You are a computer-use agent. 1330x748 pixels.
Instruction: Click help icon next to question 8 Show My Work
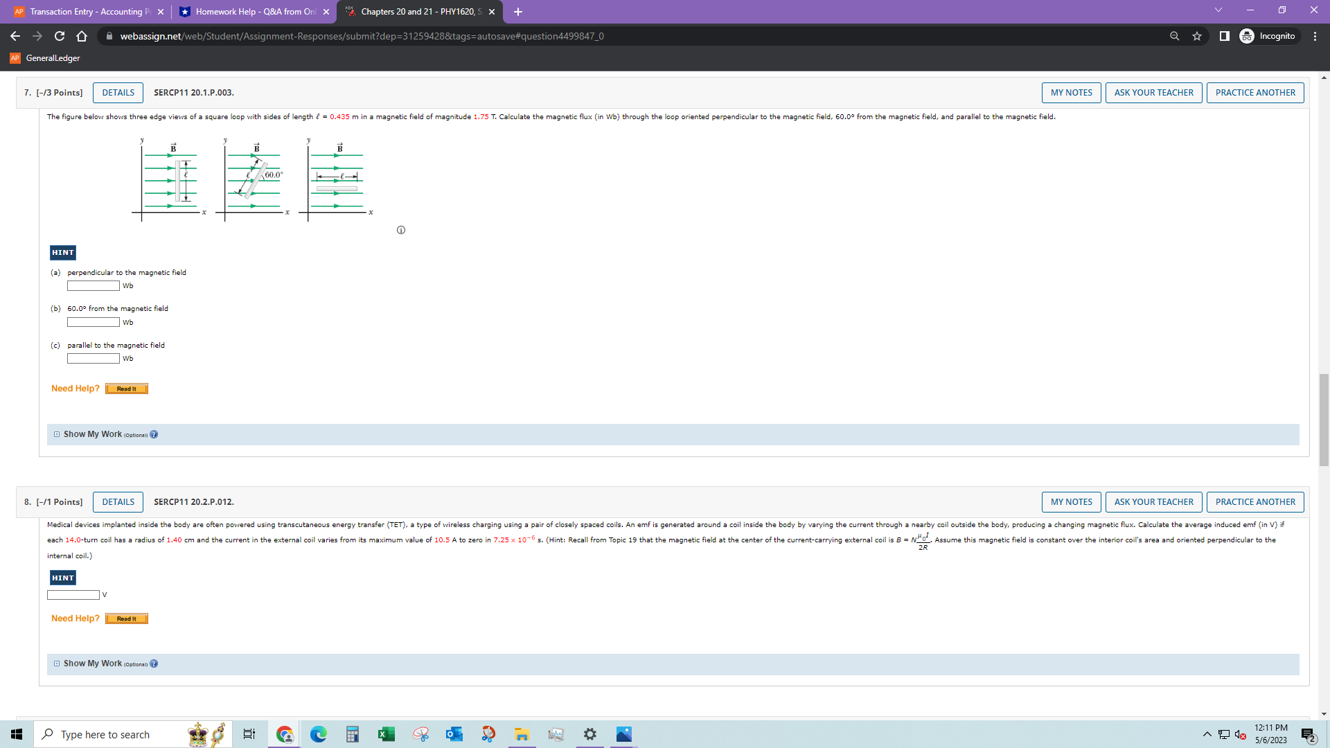pyautogui.click(x=154, y=664)
